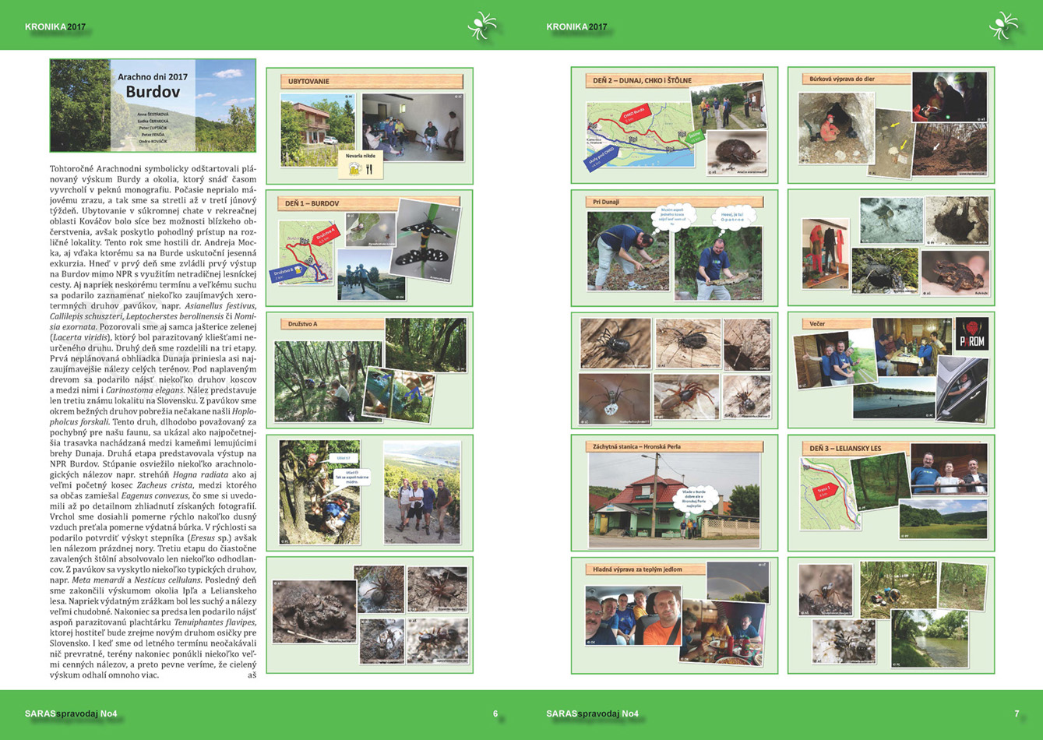Click the red "Družstvo A" arrow on the Burdov map

(325, 236)
